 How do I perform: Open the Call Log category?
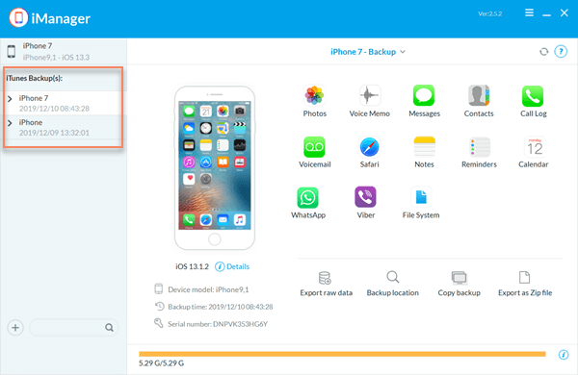(x=533, y=100)
